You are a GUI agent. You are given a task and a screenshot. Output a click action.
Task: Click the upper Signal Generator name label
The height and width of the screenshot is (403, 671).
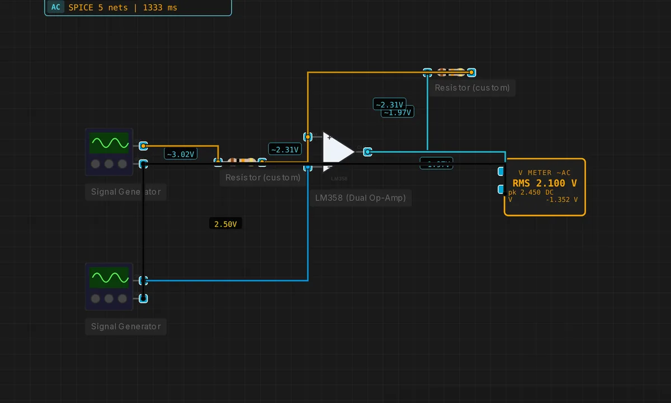point(126,192)
